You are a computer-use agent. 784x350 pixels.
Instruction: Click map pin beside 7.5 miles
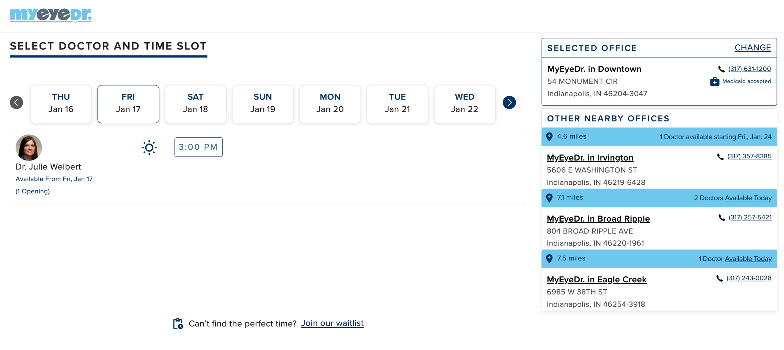[549, 259]
